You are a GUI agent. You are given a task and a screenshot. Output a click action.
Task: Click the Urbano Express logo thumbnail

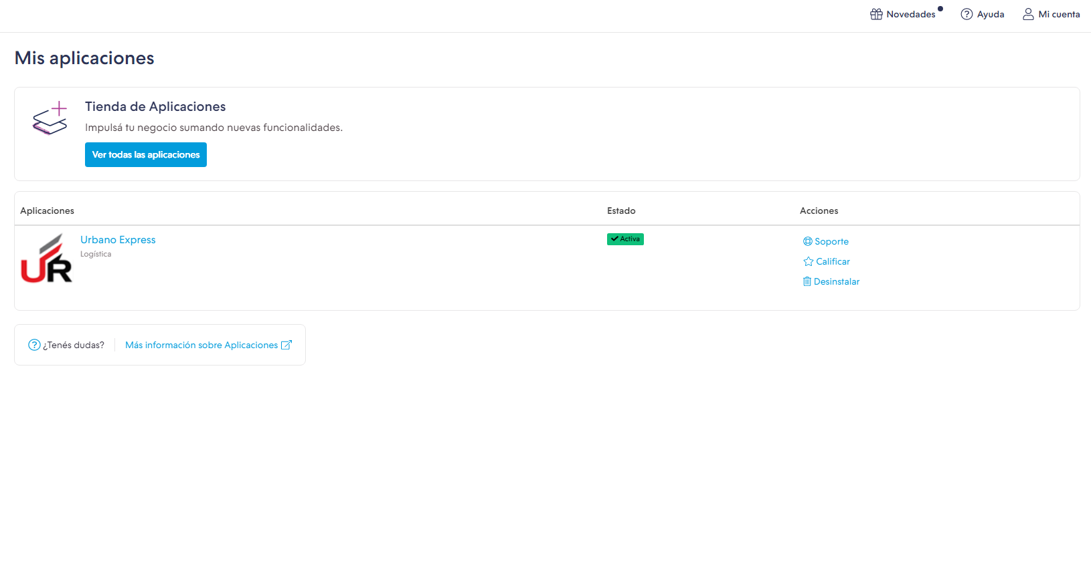[x=46, y=258]
